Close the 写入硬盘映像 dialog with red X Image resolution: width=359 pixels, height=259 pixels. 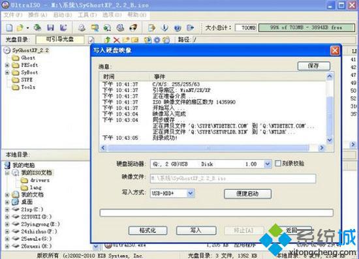335,51
